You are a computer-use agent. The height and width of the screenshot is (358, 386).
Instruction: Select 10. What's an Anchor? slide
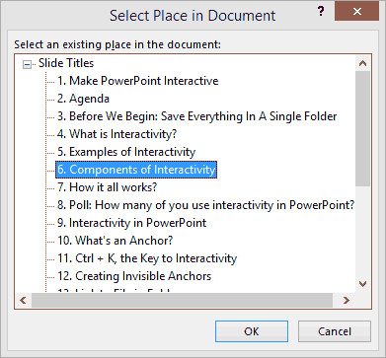pyautogui.click(x=115, y=241)
